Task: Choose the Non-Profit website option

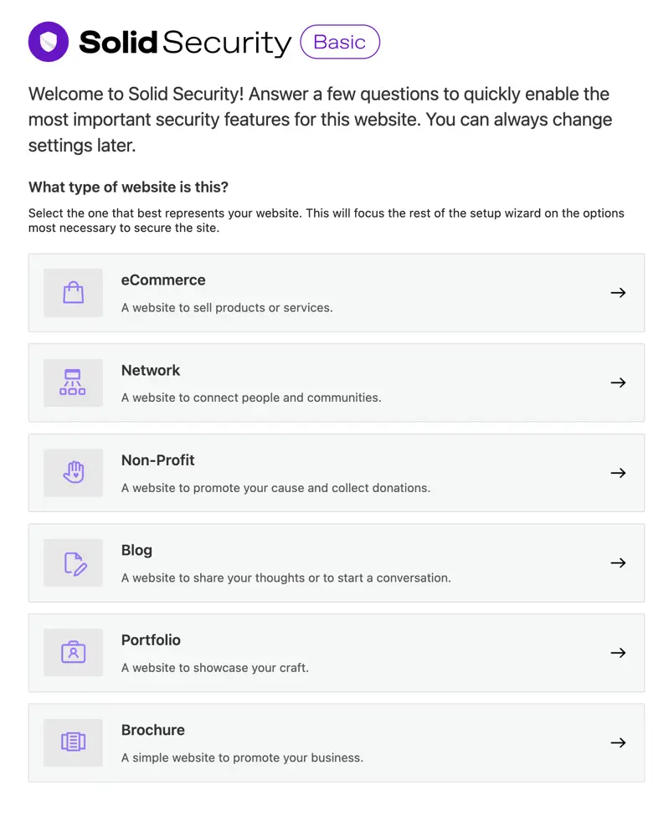Action: tap(335, 473)
